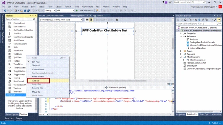
Task: Switch designer to landscape orientation
Action: coord(87,20)
